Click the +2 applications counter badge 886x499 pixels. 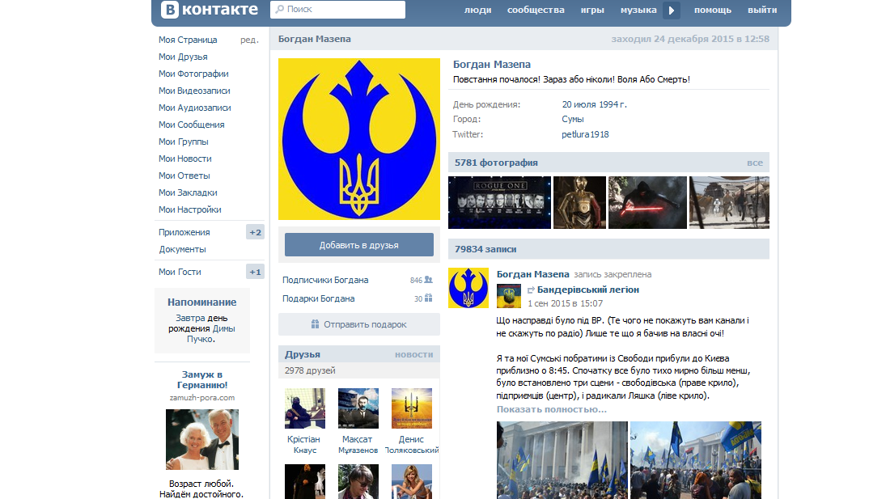(x=255, y=232)
